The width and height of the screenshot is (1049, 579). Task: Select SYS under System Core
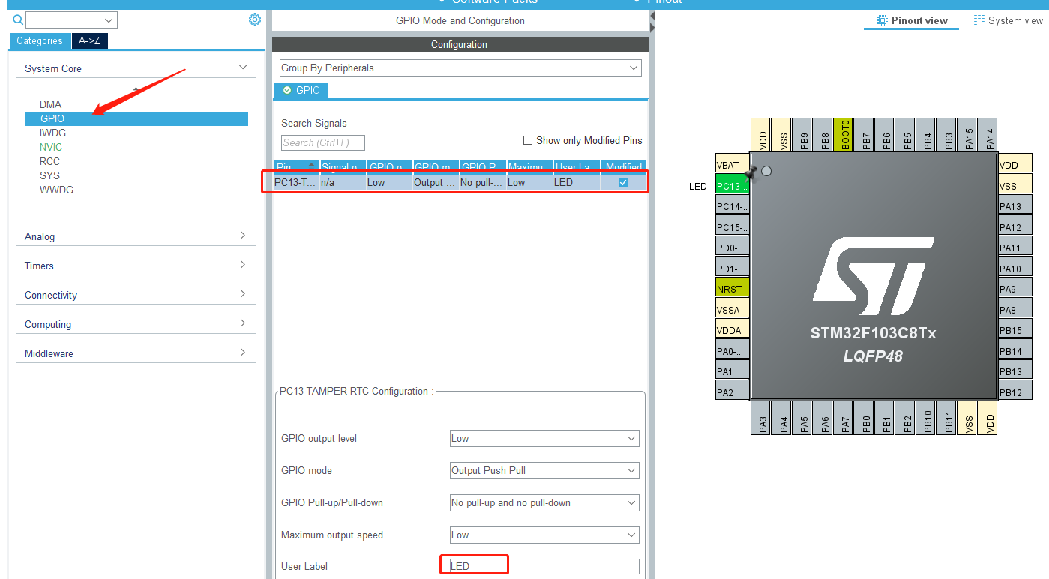coord(49,175)
